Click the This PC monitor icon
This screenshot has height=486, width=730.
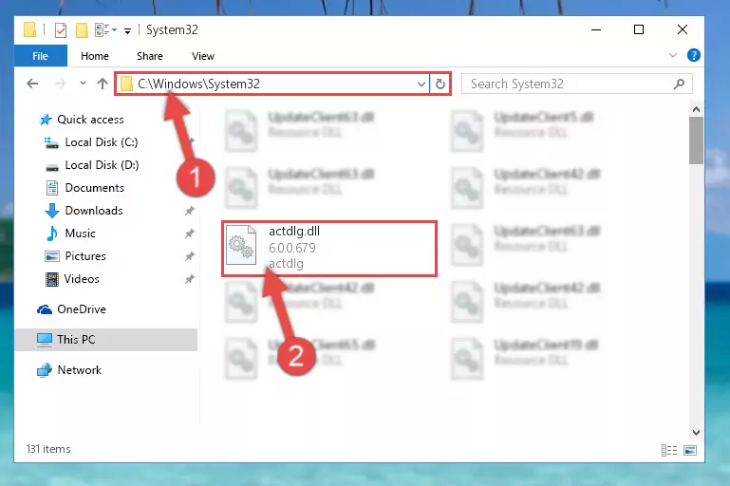[x=45, y=340]
